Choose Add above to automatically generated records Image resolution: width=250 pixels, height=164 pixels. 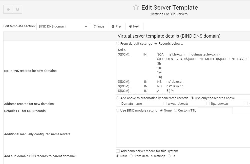118,98
